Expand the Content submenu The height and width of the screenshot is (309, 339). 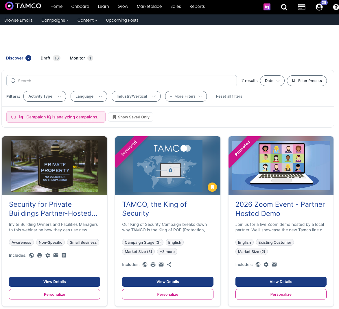(x=87, y=20)
